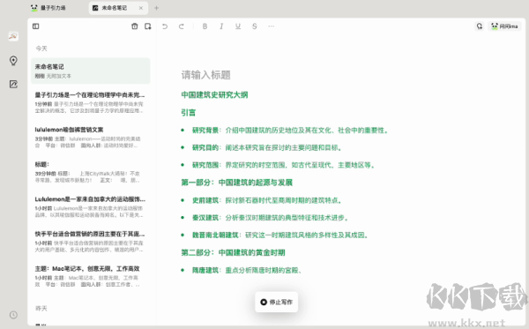The width and height of the screenshot is (529, 329).
Task: Select the lululemon瑜伽裤营销文案 note
Action: tap(90, 138)
